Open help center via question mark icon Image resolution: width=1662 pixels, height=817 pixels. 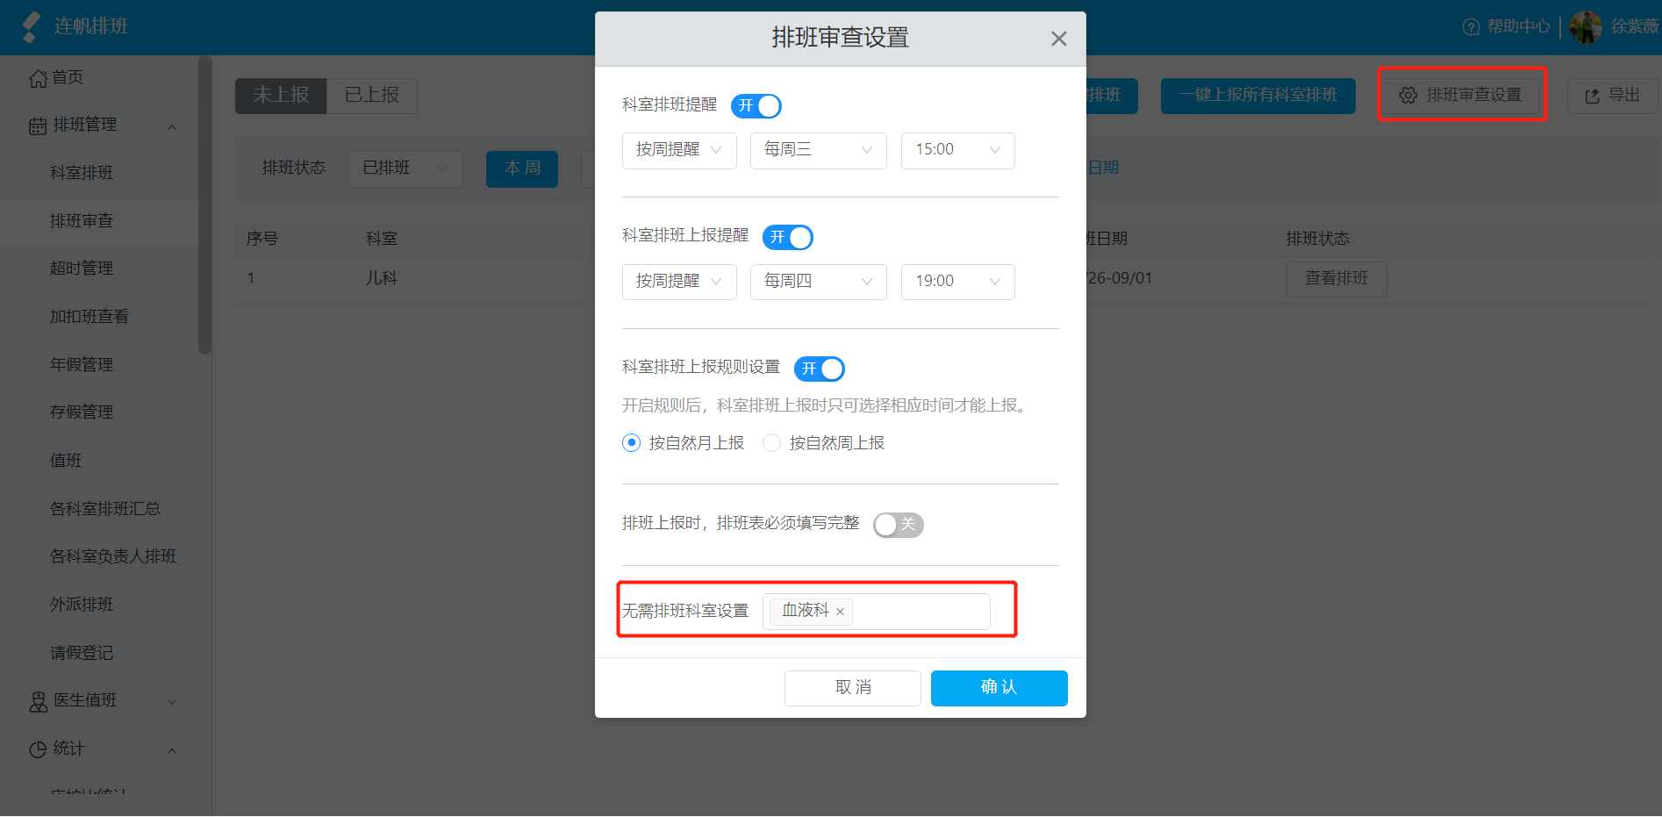[1471, 27]
